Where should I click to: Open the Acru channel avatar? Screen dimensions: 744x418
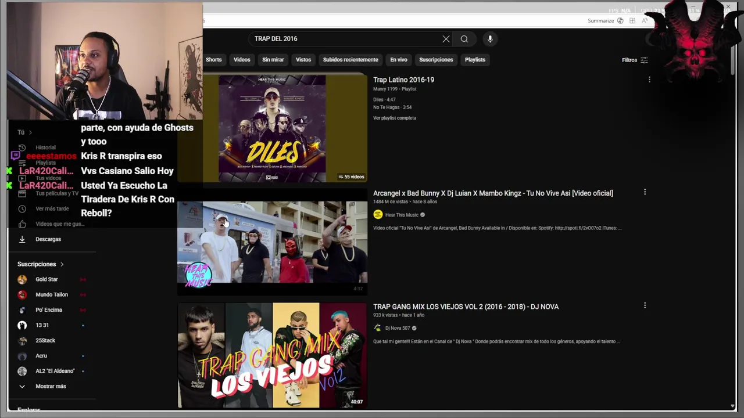22,356
